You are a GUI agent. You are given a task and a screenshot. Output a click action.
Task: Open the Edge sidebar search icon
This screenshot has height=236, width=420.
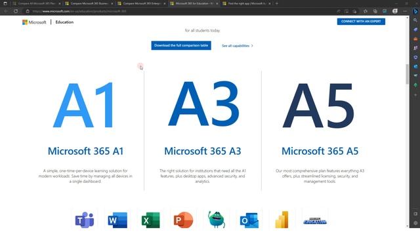tap(415, 20)
